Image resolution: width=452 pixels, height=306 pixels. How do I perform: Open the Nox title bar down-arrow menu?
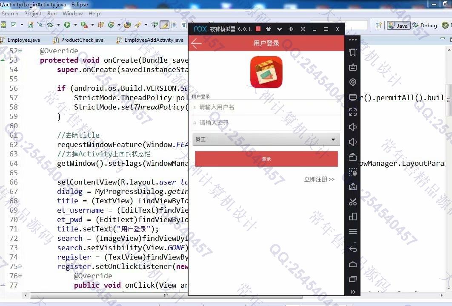279,29
